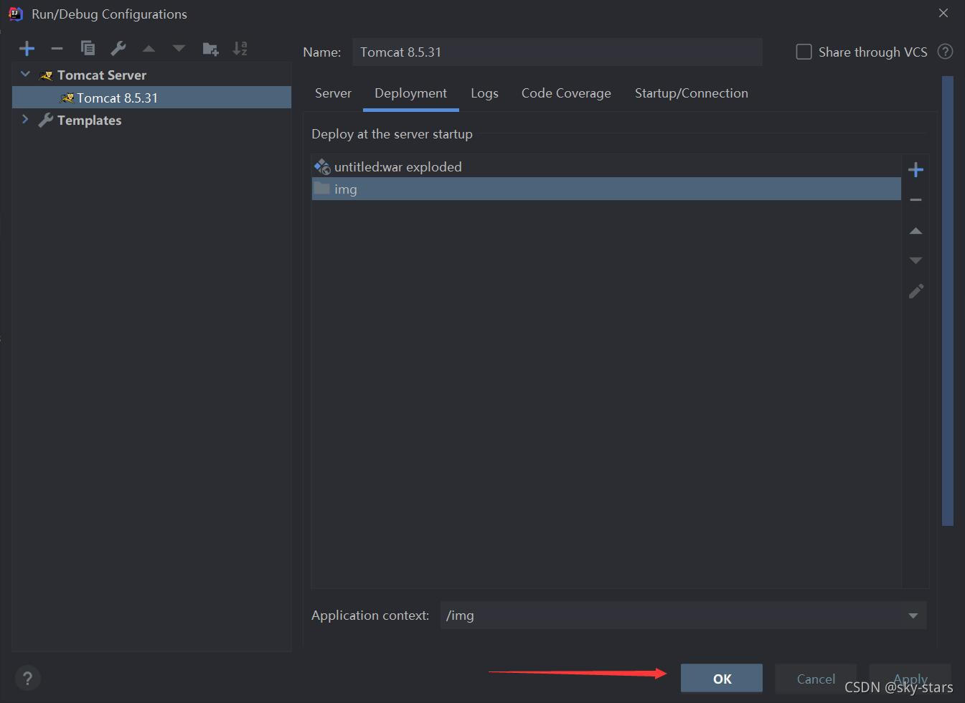
Task: Select untitled:war exploded deployment entry
Action: 606,166
